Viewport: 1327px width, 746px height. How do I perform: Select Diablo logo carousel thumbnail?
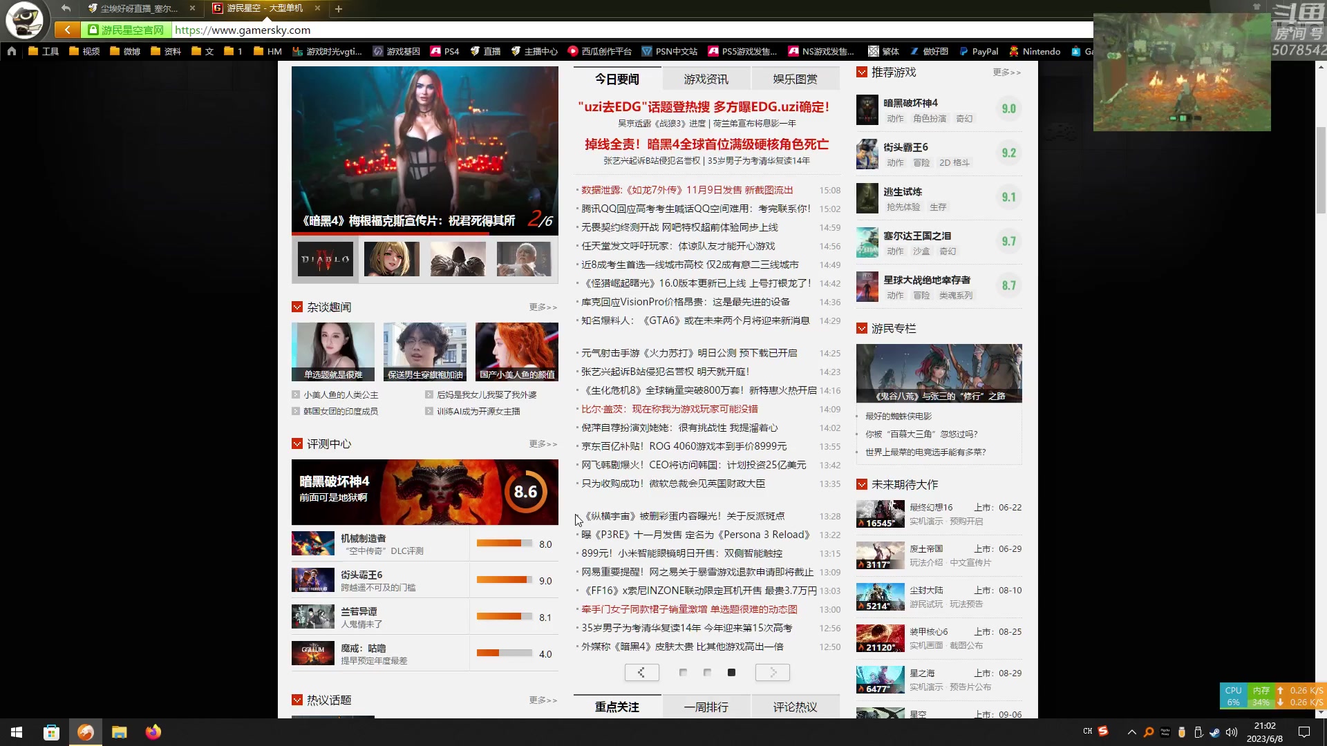tap(326, 259)
